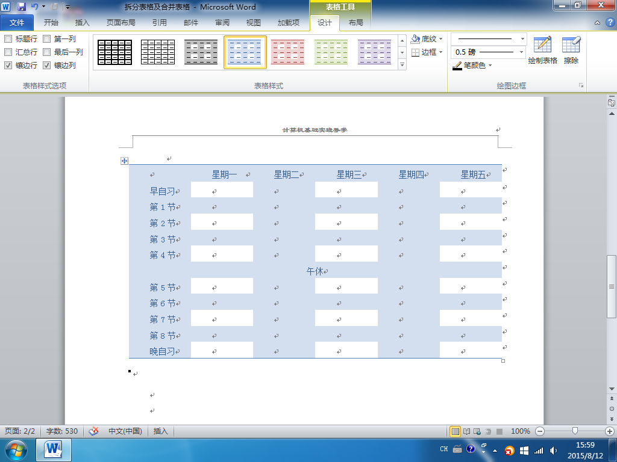Screen dimensions: 617x462
Task: Open the 底纹 shading color dropdown
Action: coord(440,39)
